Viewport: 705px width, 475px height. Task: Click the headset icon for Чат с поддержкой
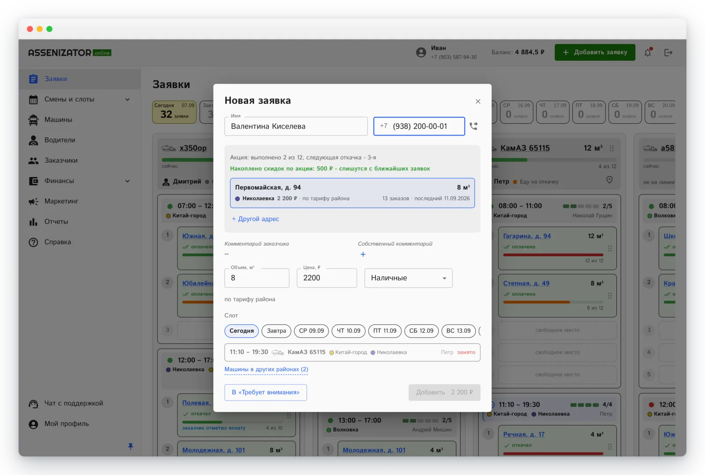33,404
